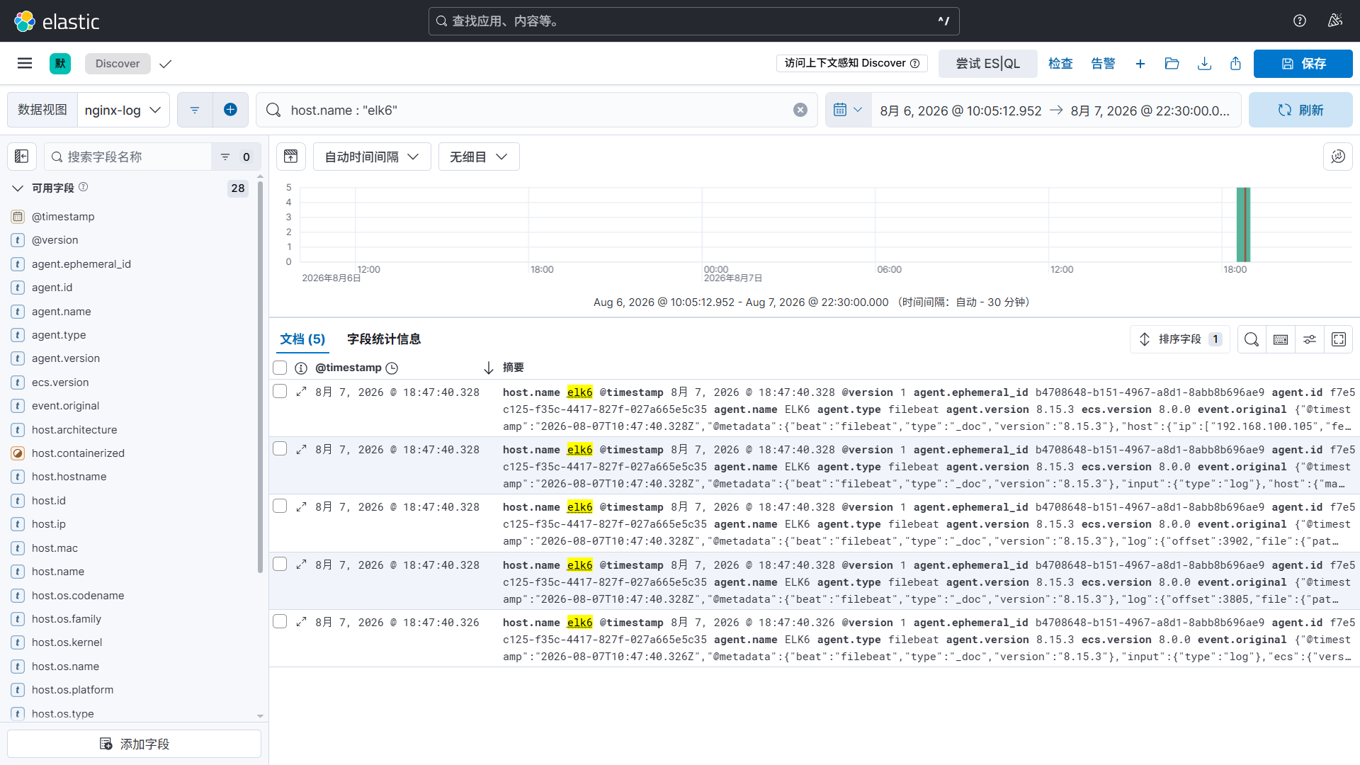1360x765 pixels.
Task: Click the plus icon for new search
Action: pyautogui.click(x=1140, y=64)
